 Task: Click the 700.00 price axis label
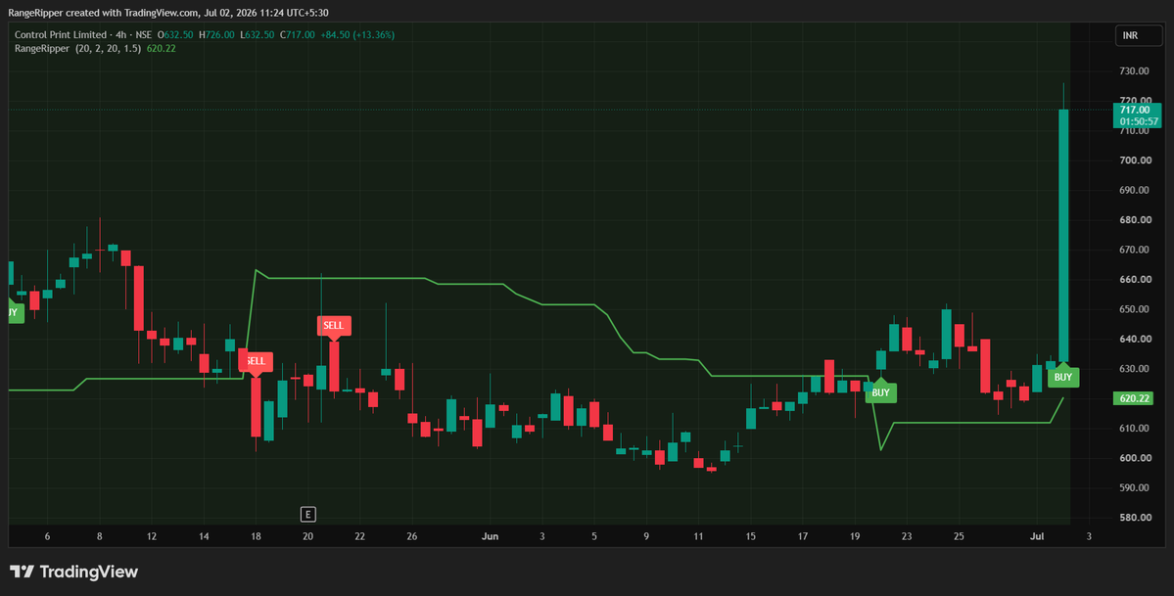click(1134, 160)
